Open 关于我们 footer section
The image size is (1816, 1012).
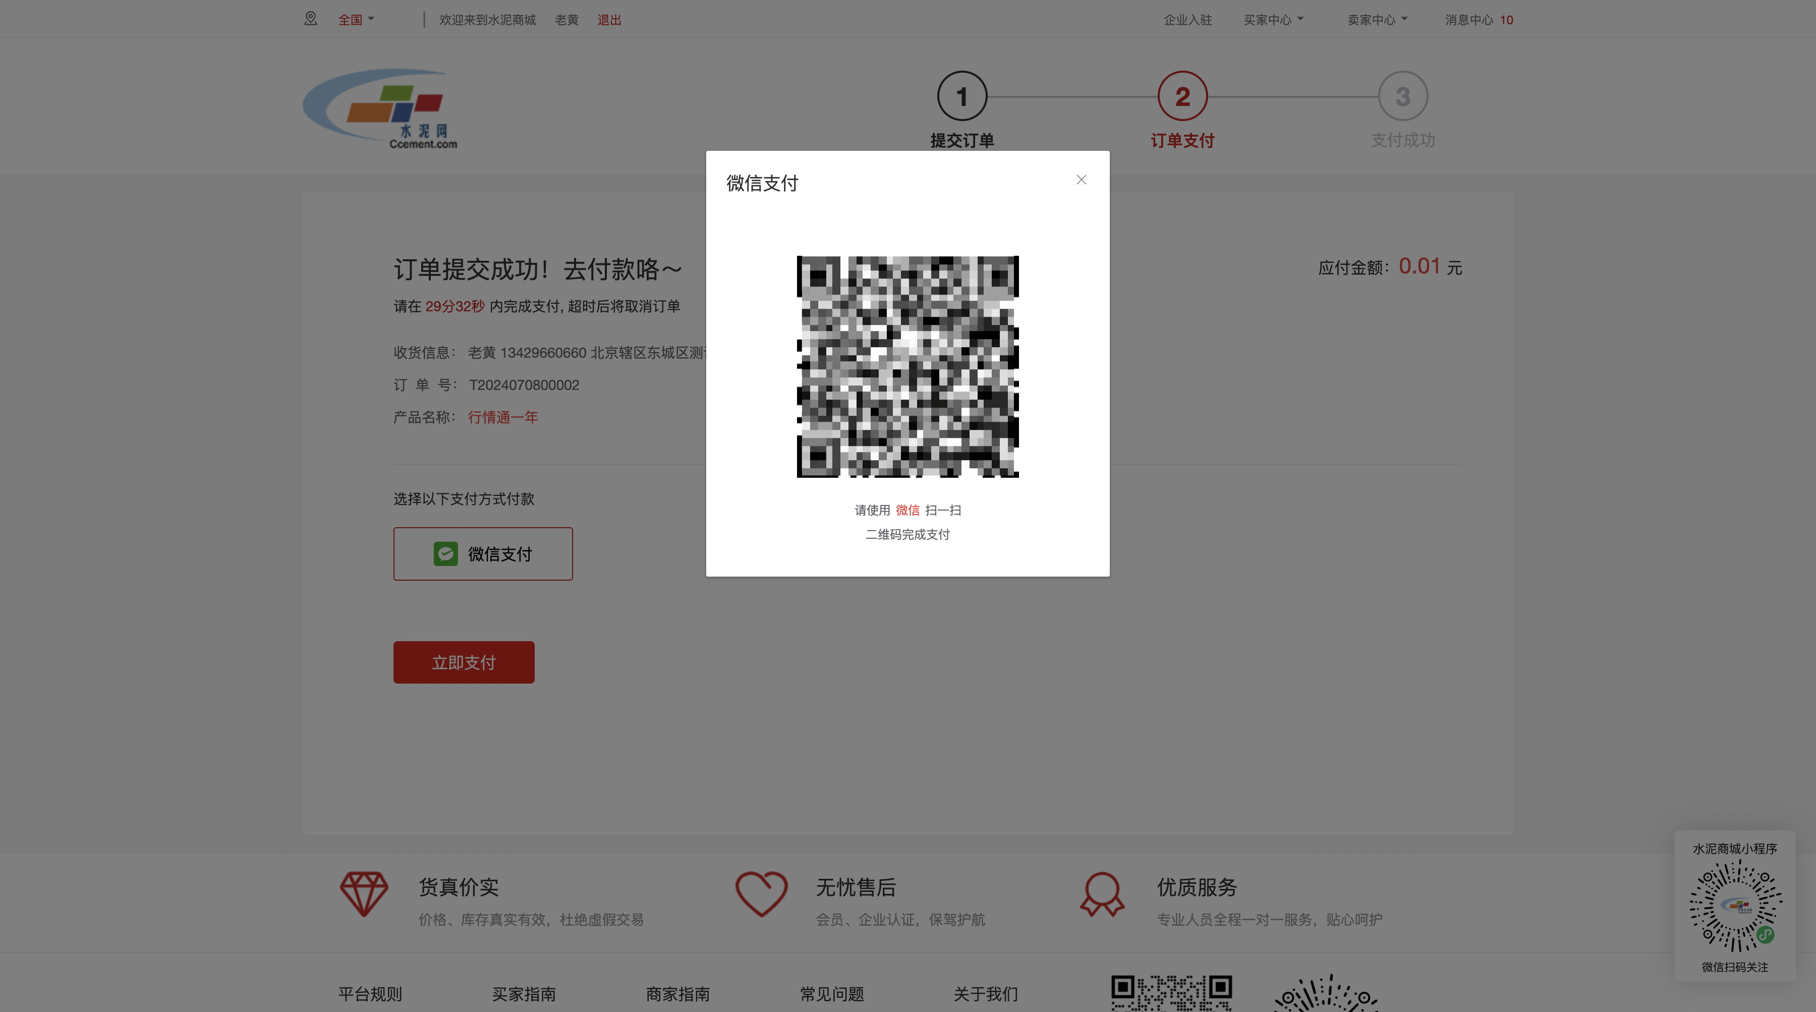tap(986, 994)
